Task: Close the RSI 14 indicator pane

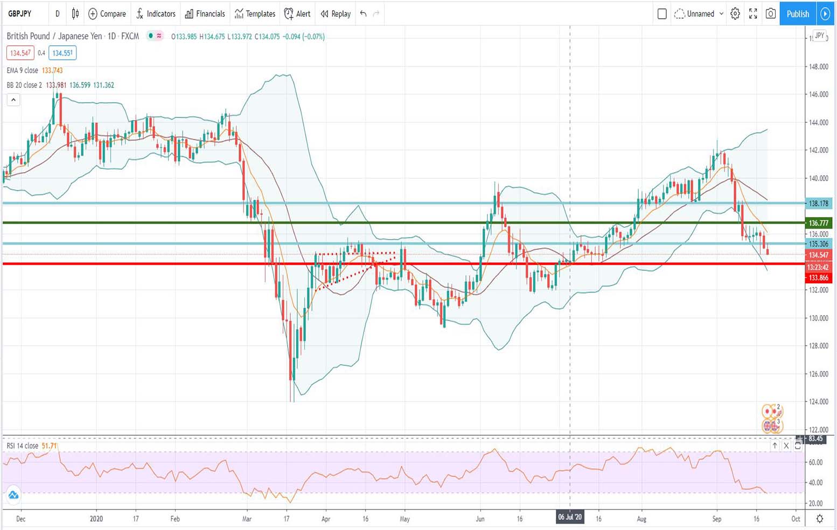Action: click(786, 446)
